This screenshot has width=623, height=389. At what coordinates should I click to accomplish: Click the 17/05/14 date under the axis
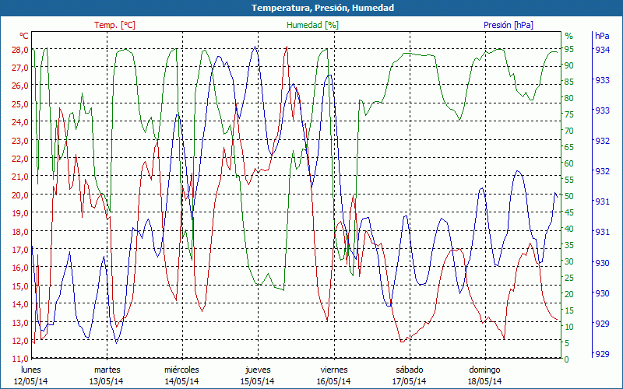409,381
